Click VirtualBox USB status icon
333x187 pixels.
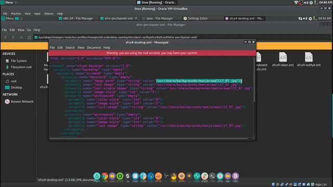[x=287, y=184]
